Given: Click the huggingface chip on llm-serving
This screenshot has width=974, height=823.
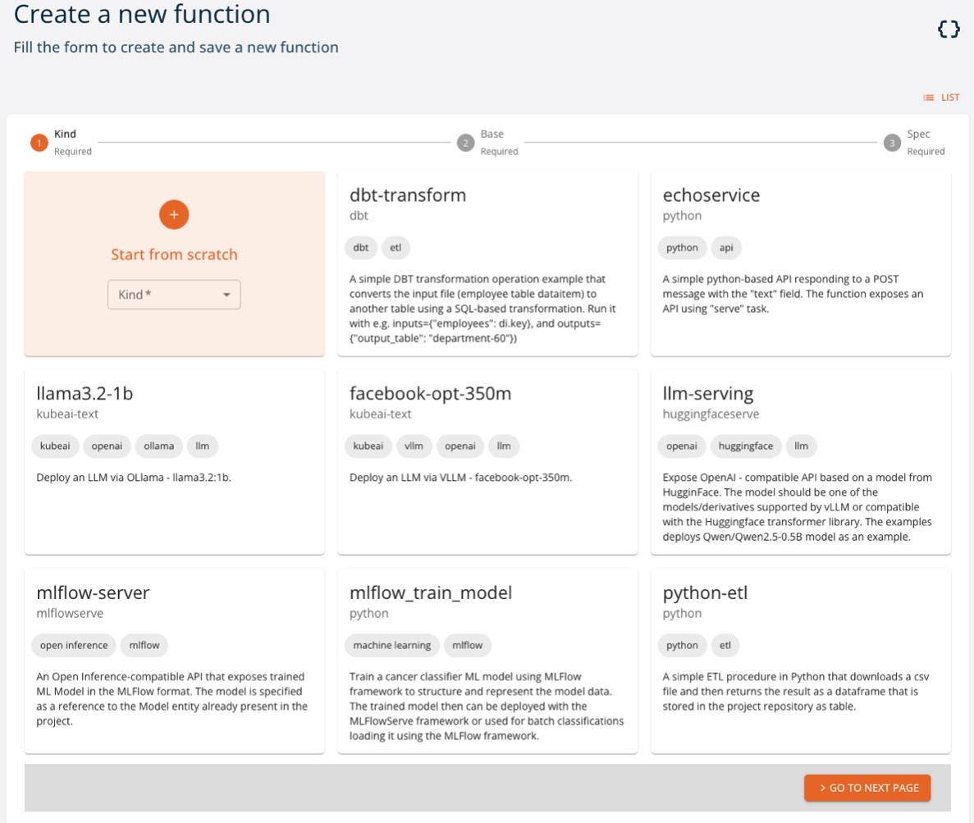Looking at the screenshot, I should click(x=746, y=446).
